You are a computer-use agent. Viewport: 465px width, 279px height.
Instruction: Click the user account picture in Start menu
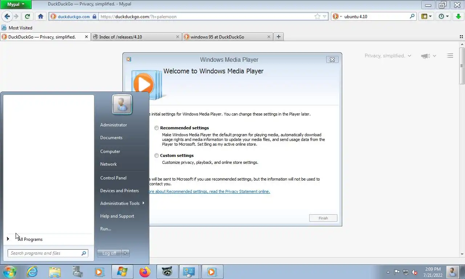(x=122, y=104)
